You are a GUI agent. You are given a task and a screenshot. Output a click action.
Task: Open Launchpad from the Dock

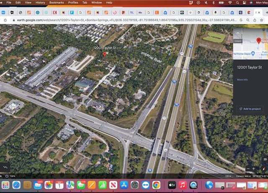(x=5, y=185)
